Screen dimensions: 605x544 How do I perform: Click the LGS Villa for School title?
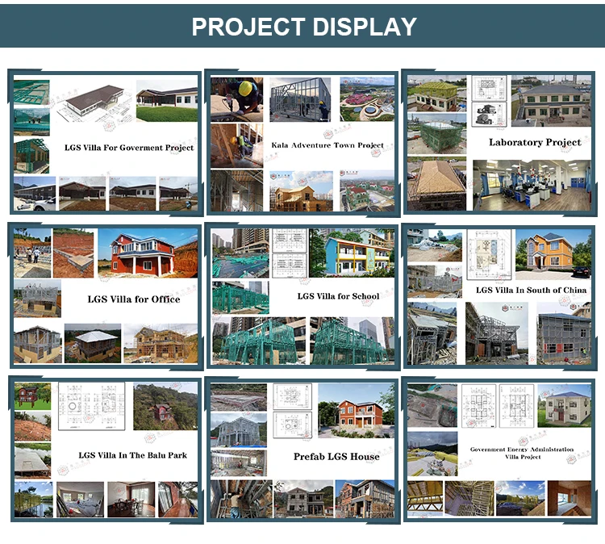coord(338,296)
